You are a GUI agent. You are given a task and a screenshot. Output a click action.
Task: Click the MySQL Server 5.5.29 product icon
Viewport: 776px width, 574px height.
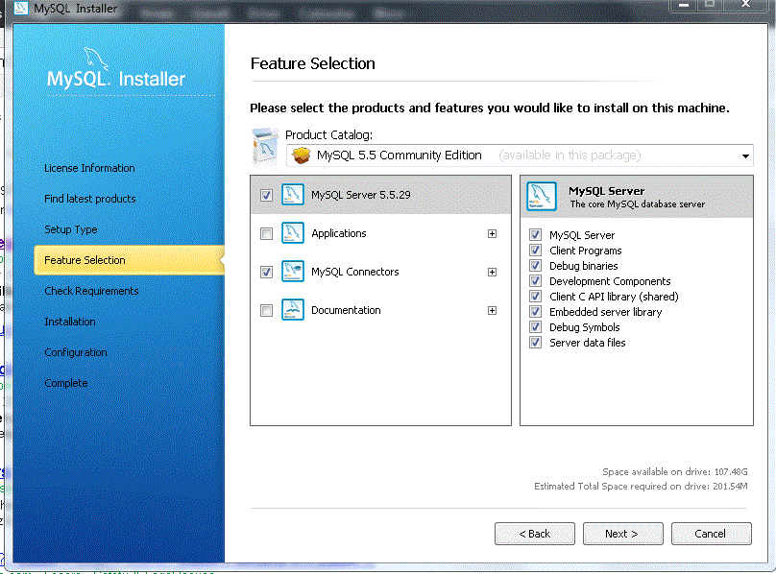(292, 195)
